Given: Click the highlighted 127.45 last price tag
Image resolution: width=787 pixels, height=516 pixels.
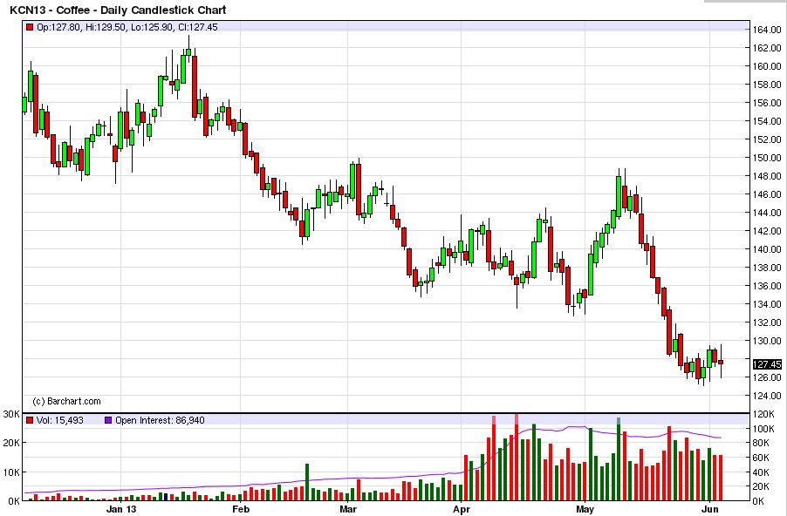Looking at the screenshot, I should 768,364.
